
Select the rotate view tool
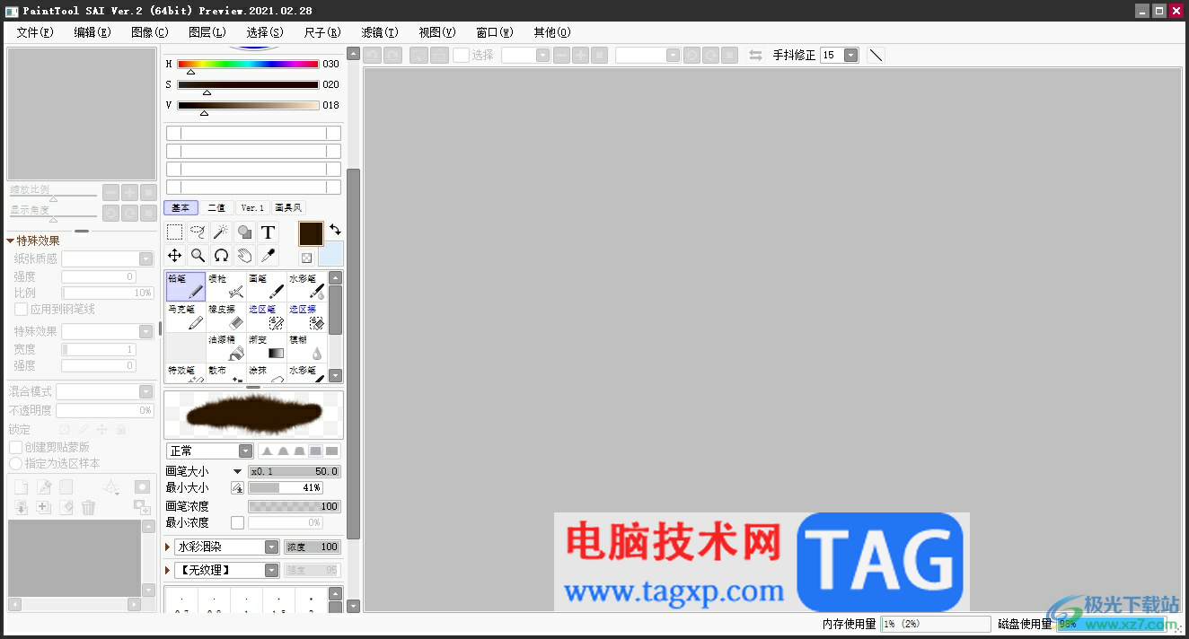[221, 256]
